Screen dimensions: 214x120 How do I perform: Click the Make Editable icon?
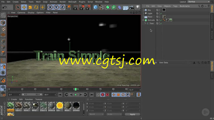[x=3, y=15]
